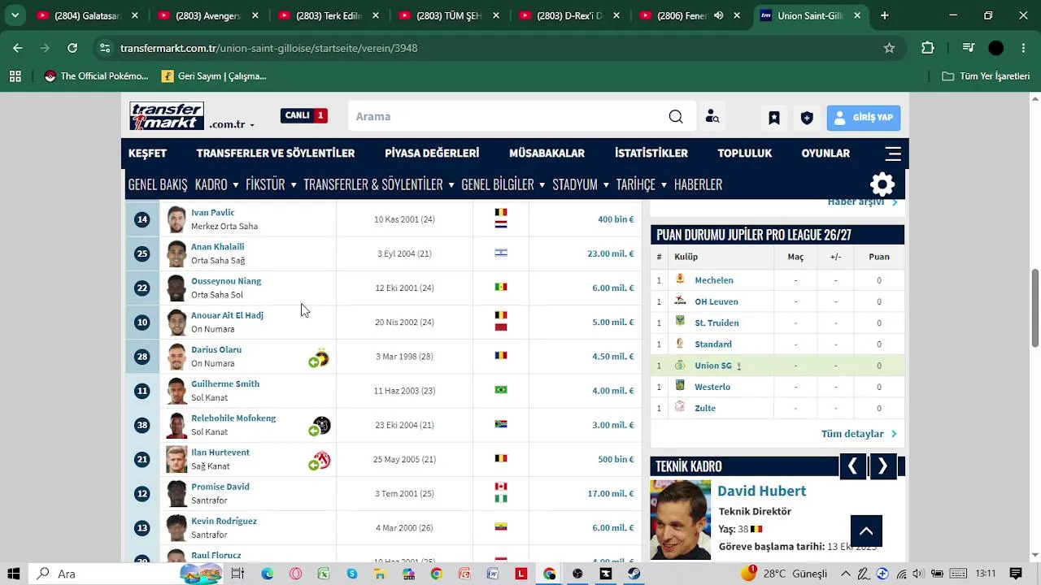Expand the KADRO dropdown
The width and height of the screenshot is (1041, 585).
tap(216, 184)
